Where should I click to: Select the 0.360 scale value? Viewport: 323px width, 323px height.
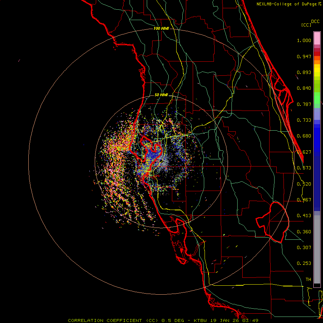pyautogui.click(x=304, y=232)
